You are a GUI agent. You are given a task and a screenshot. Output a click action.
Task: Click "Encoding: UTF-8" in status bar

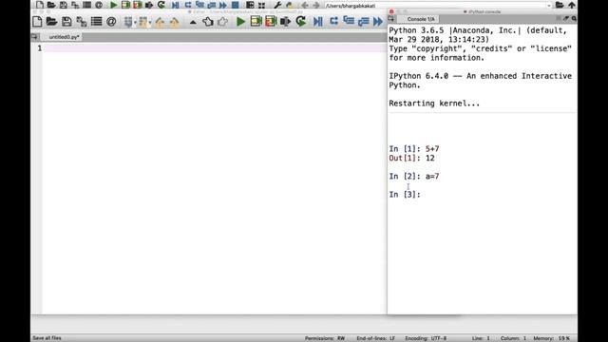pos(426,338)
